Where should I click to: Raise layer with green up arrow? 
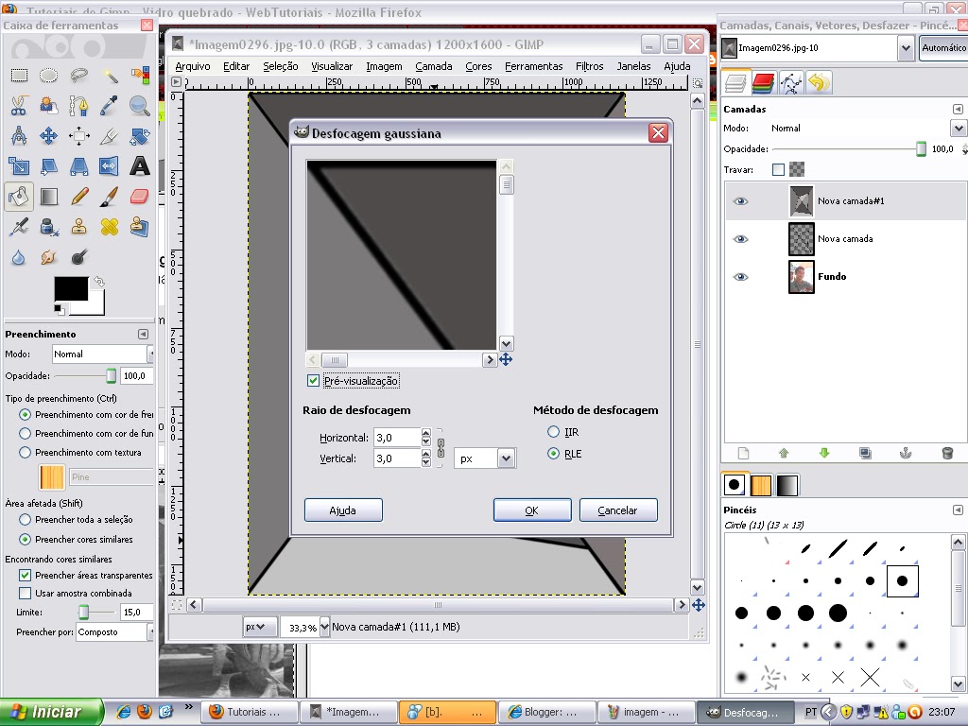click(x=784, y=453)
